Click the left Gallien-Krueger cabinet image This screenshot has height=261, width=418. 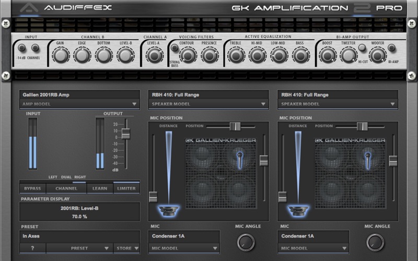pyautogui.click(x=221, y=173)
